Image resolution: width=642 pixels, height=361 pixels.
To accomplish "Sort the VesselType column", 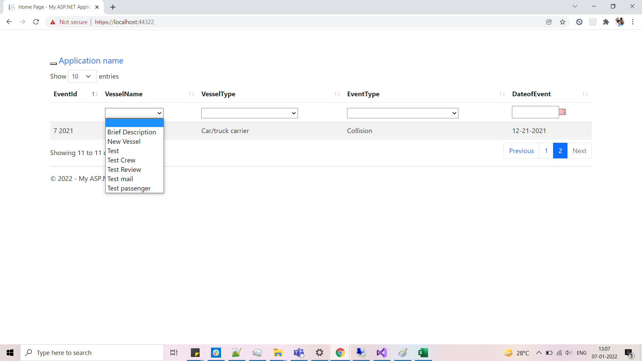I will coord(337,94).
